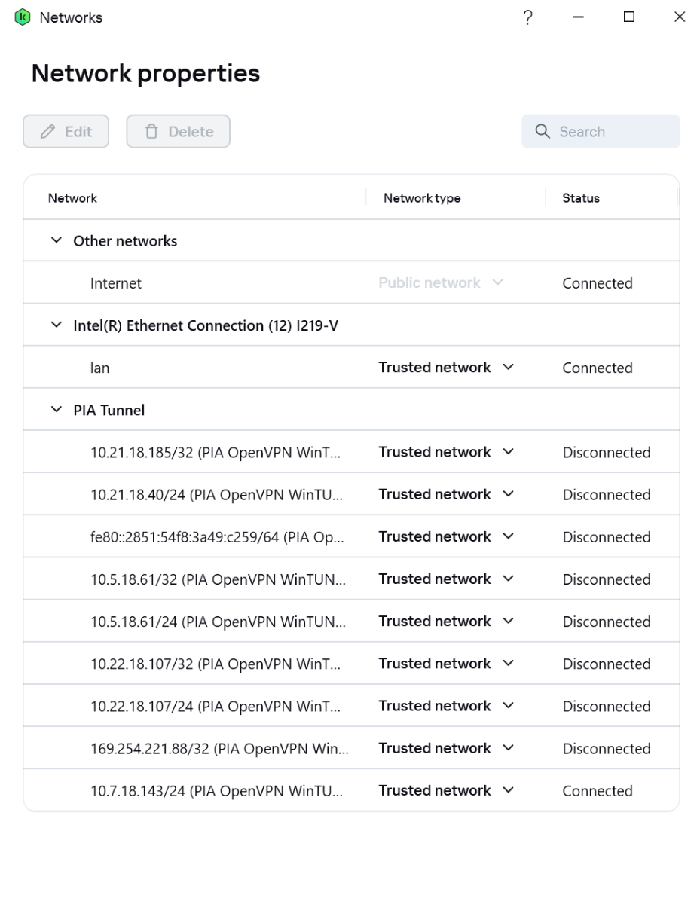Focus the Search input field
The image size is (700, 904).
(601, 131)
